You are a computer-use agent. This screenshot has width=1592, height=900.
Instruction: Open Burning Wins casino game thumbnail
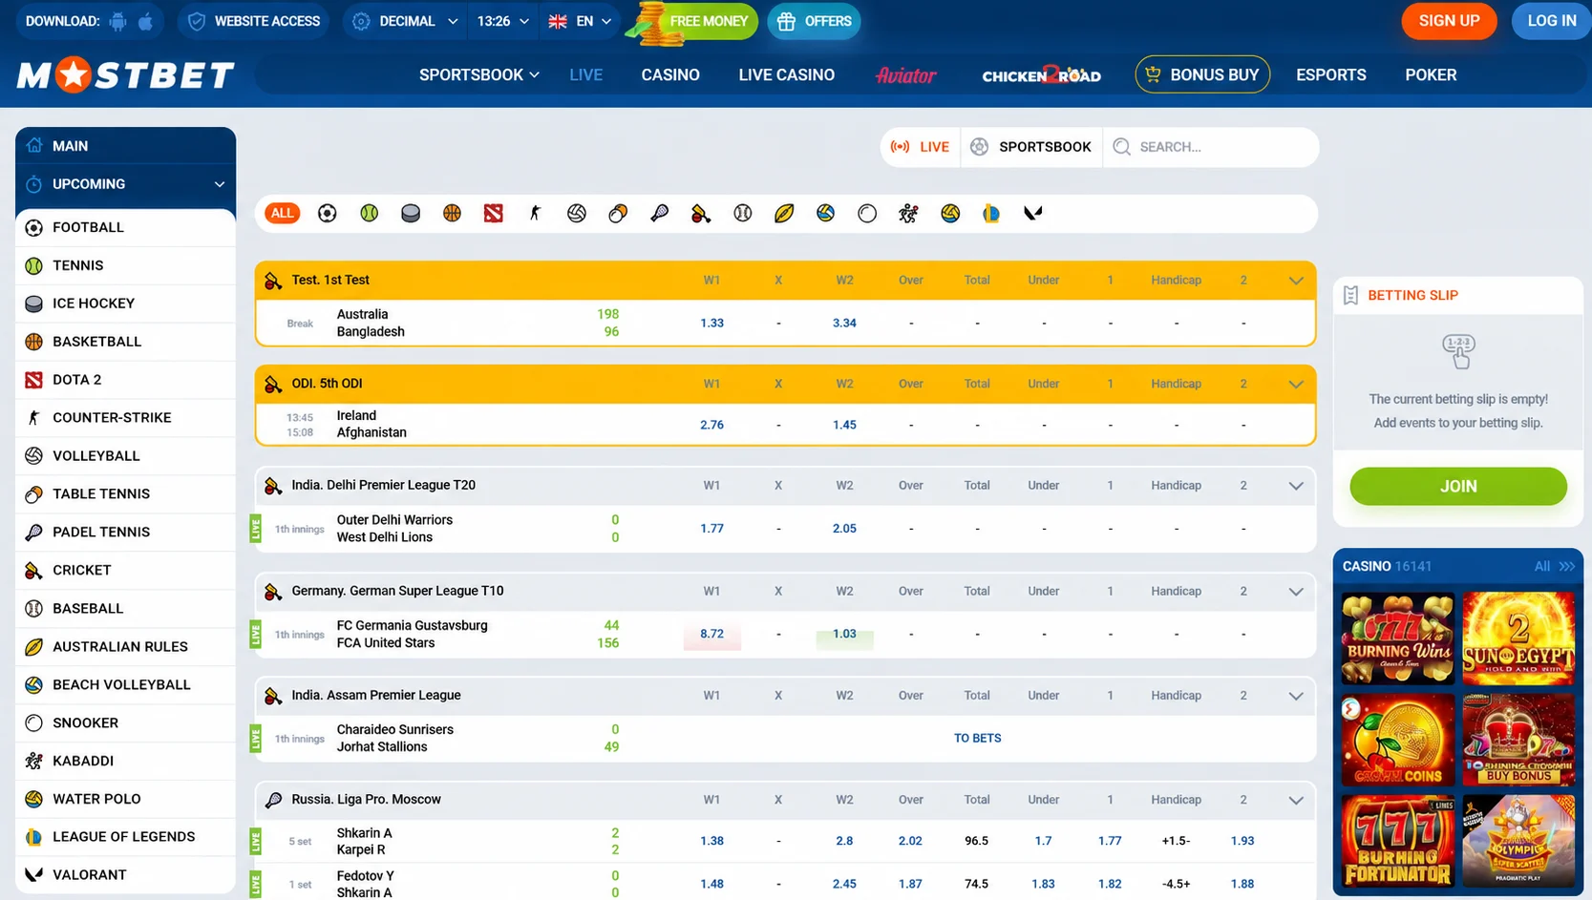tap(1397, 638)
